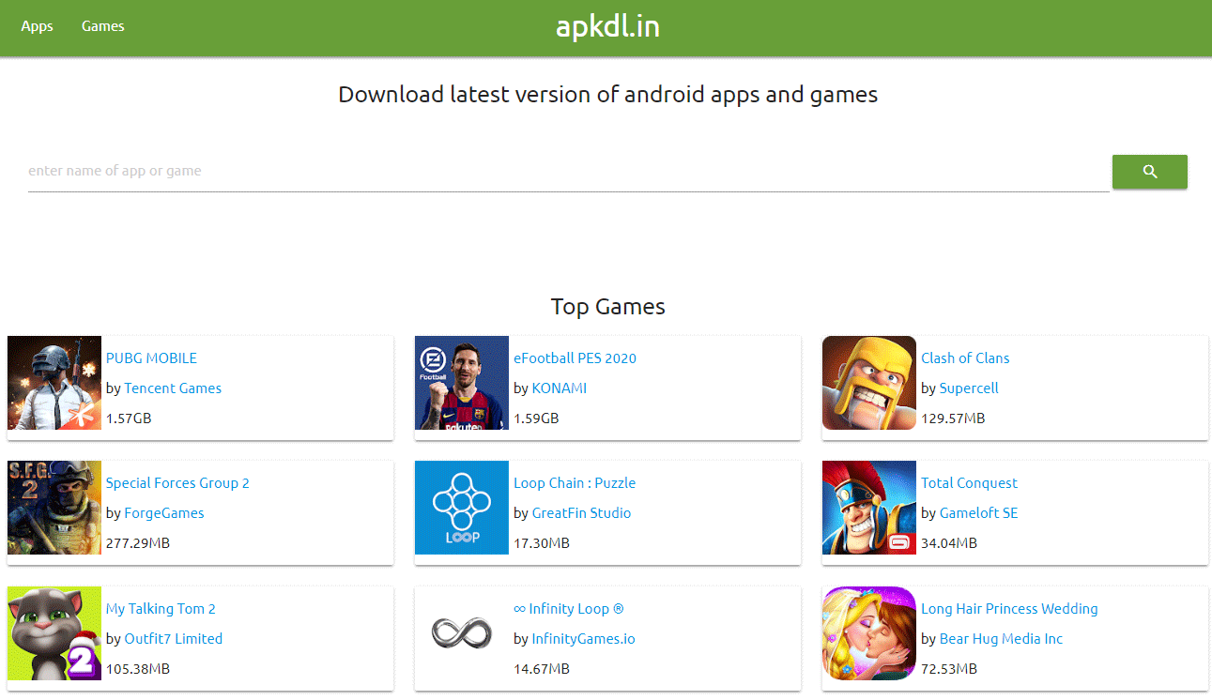Screen dimensions: 1212x700
Task: Click the Loop Chain Puzzle icon
Action: 462,508
